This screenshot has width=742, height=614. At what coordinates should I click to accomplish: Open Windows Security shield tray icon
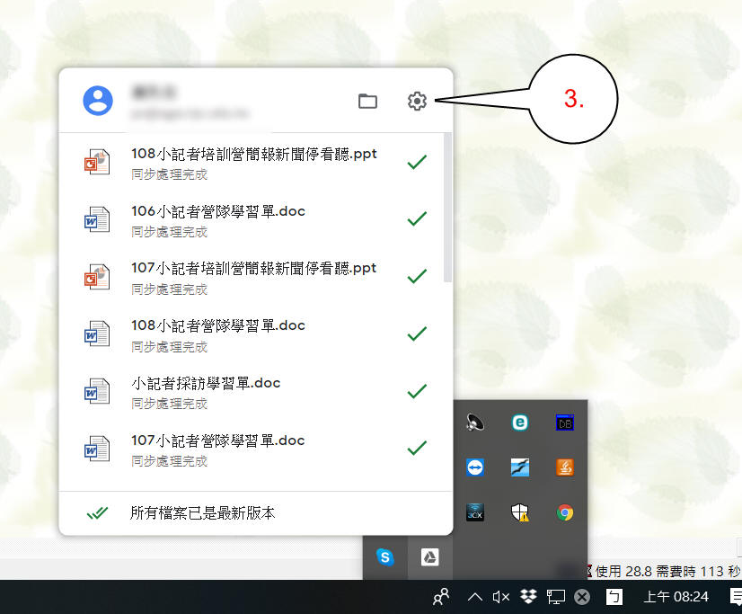click(x=520, y=512)
